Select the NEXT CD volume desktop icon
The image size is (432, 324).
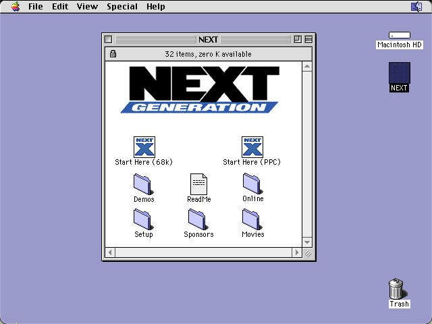(x=400, y=73)
